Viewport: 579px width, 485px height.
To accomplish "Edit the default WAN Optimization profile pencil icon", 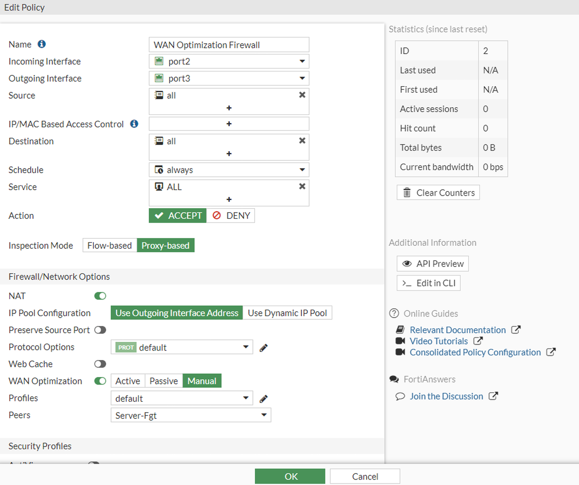I will coord(263,399).
